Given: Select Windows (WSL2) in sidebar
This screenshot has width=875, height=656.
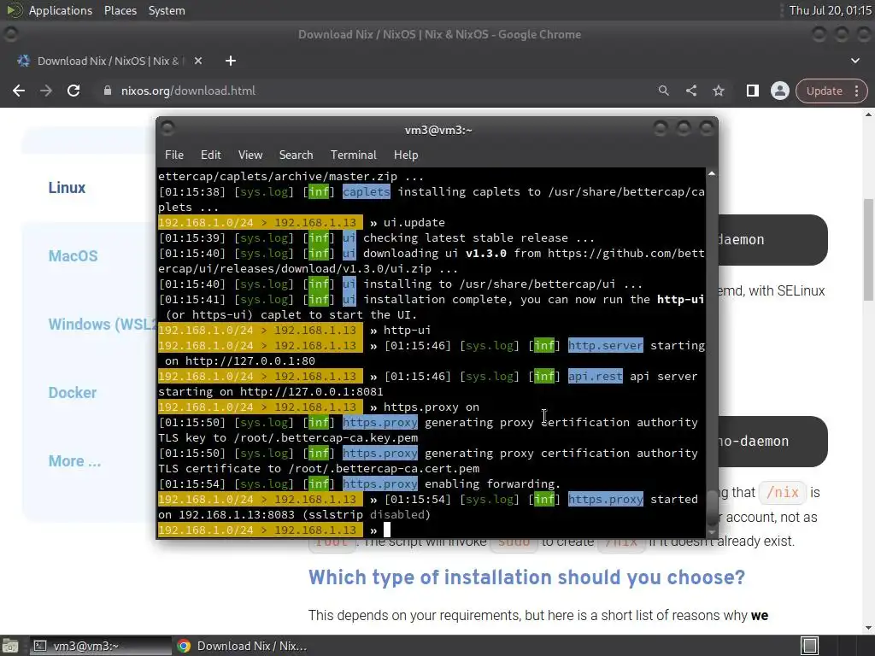Looking at the screenshot, I should [102, 324].
